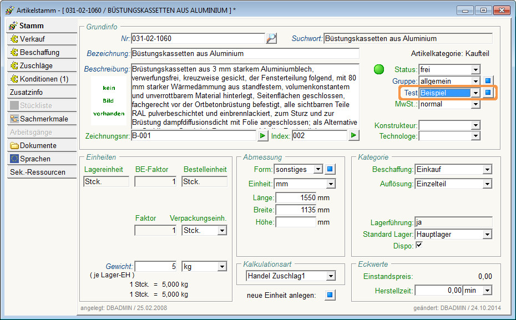Click the Nr. input field
This screenshot has width=516, height=320.
(x=198, y=38)
